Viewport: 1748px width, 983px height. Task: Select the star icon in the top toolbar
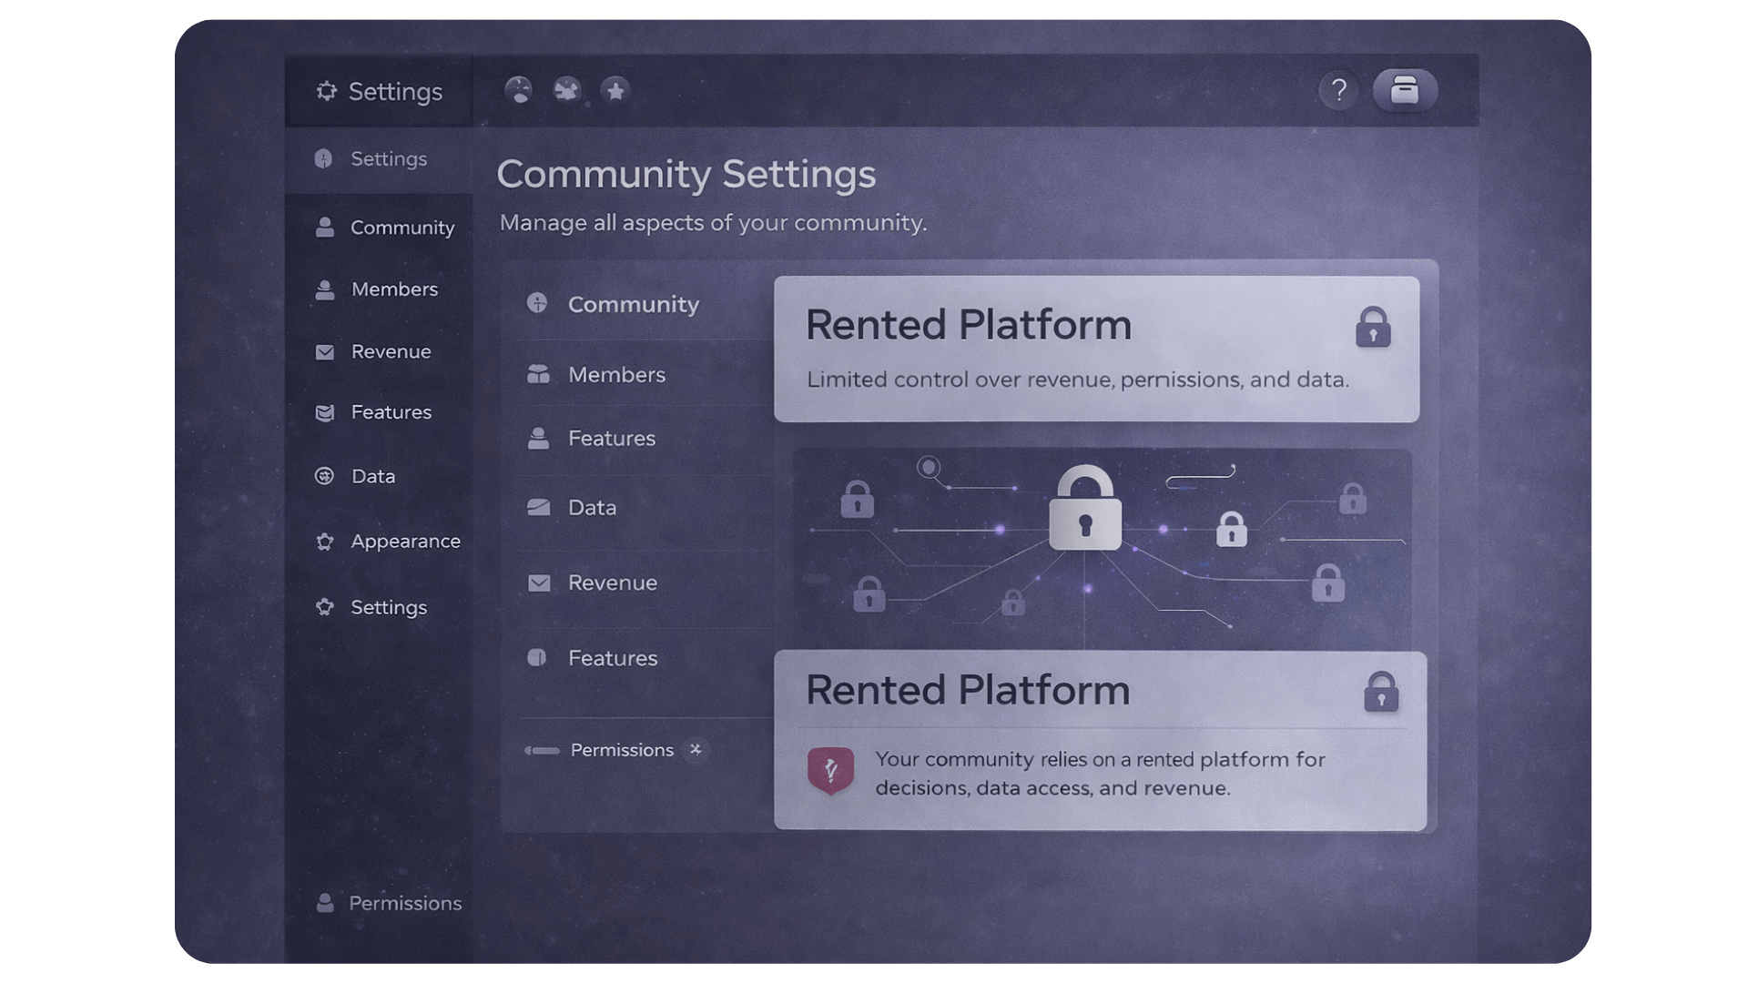pos(615,90)
